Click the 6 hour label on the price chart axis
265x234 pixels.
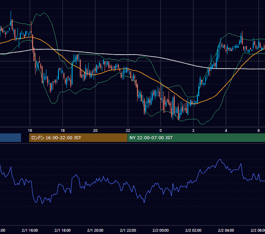click(x=259, y=131)
